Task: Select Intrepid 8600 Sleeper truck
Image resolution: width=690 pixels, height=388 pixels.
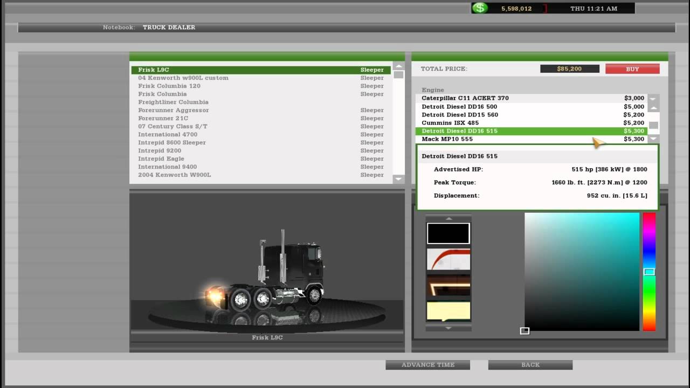Action: tap(261, 143)
